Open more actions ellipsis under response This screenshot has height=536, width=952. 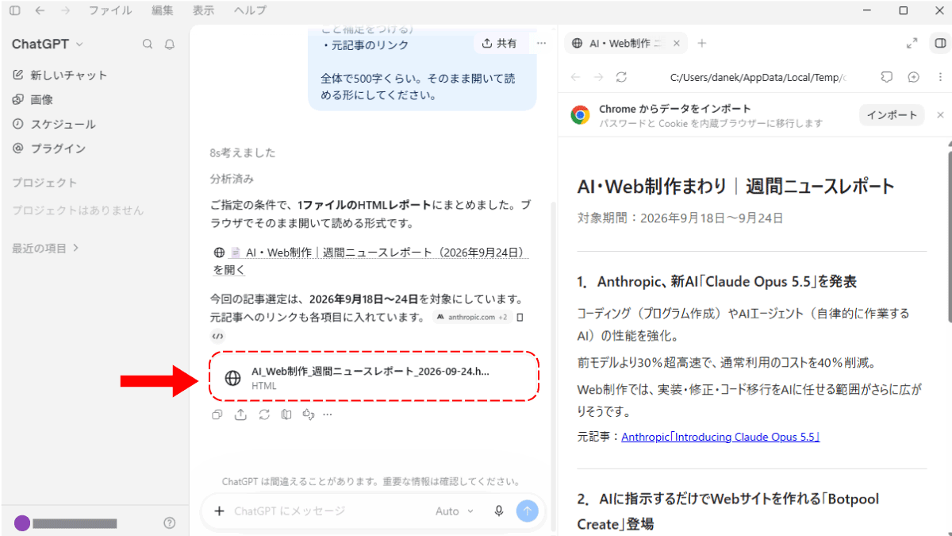(327, 415)
